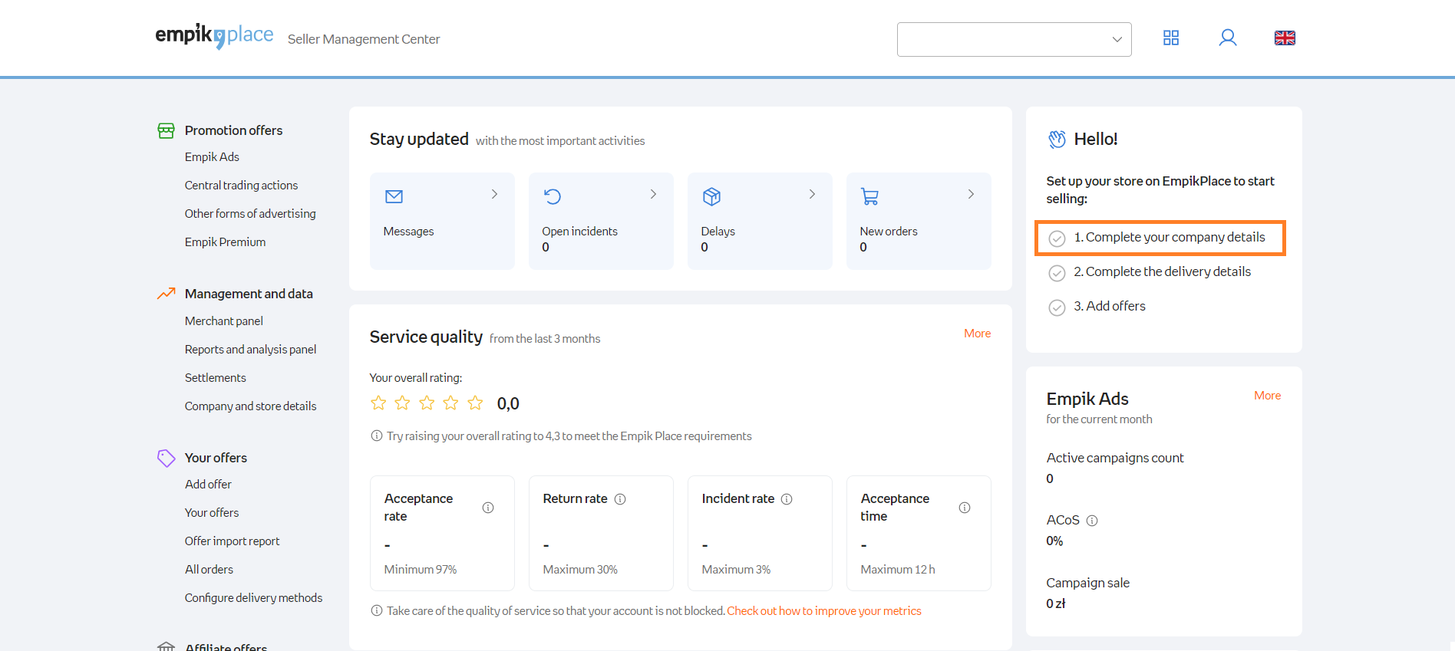This screenshot has width=1455, height=651.
Task: Click the user account profile icon
Action: [1227, 38]
